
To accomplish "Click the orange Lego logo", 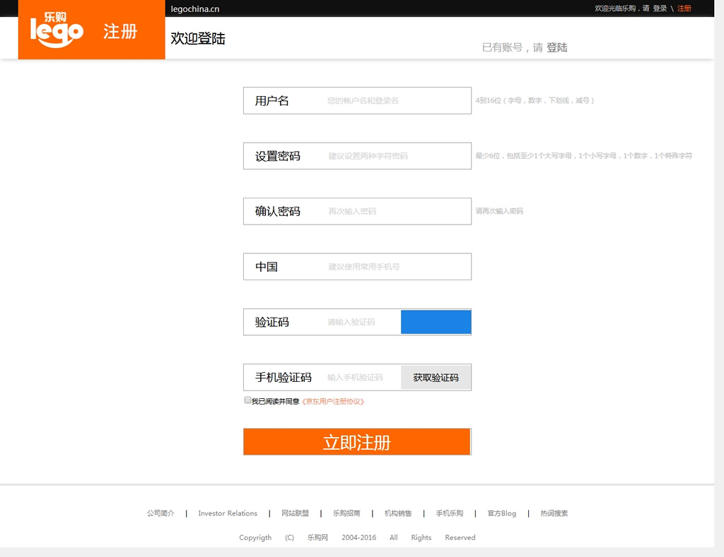I will coord(57,28).
